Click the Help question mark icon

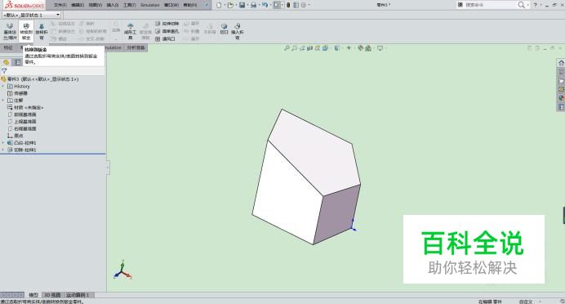[536, 5]
